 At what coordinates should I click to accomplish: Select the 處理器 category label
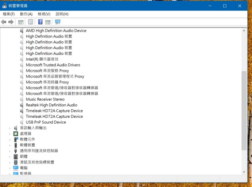point(26,134)
